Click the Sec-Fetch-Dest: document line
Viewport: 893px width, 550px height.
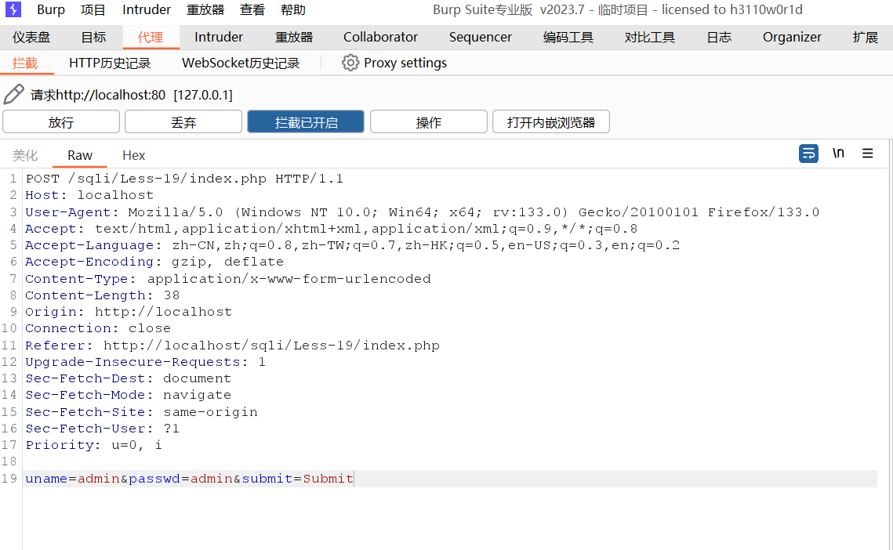(x=128, y=378)
